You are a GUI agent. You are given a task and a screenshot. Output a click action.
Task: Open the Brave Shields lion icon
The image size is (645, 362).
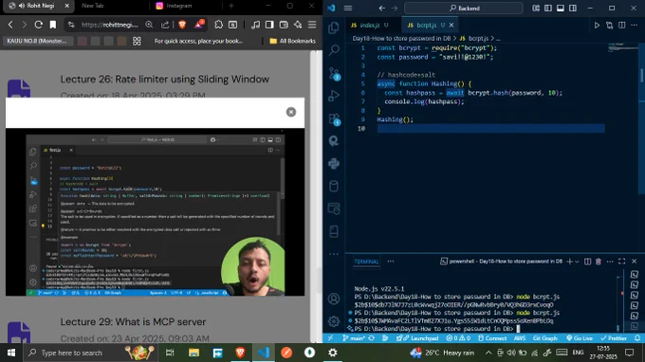pyautogui.click(x=182, y=25)
